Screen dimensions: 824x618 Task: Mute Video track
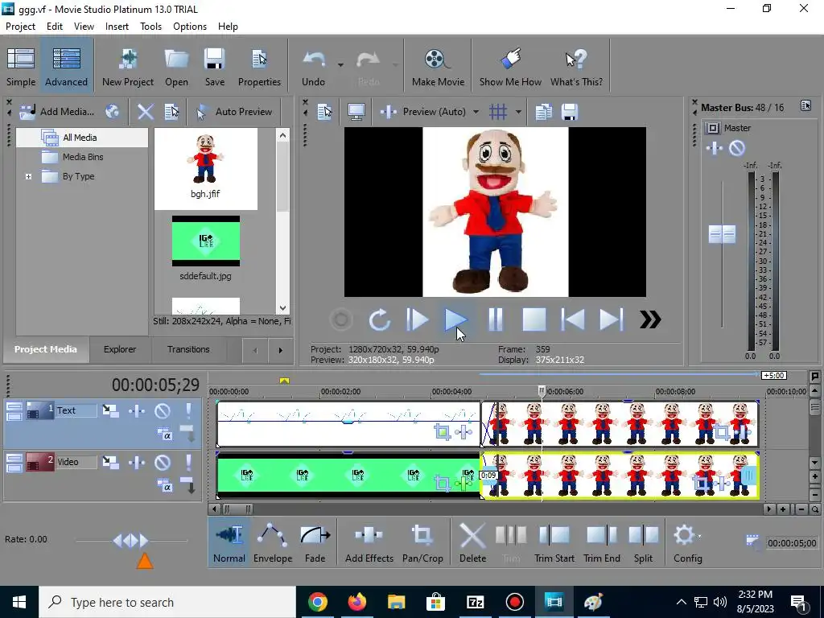pos(163,463)
